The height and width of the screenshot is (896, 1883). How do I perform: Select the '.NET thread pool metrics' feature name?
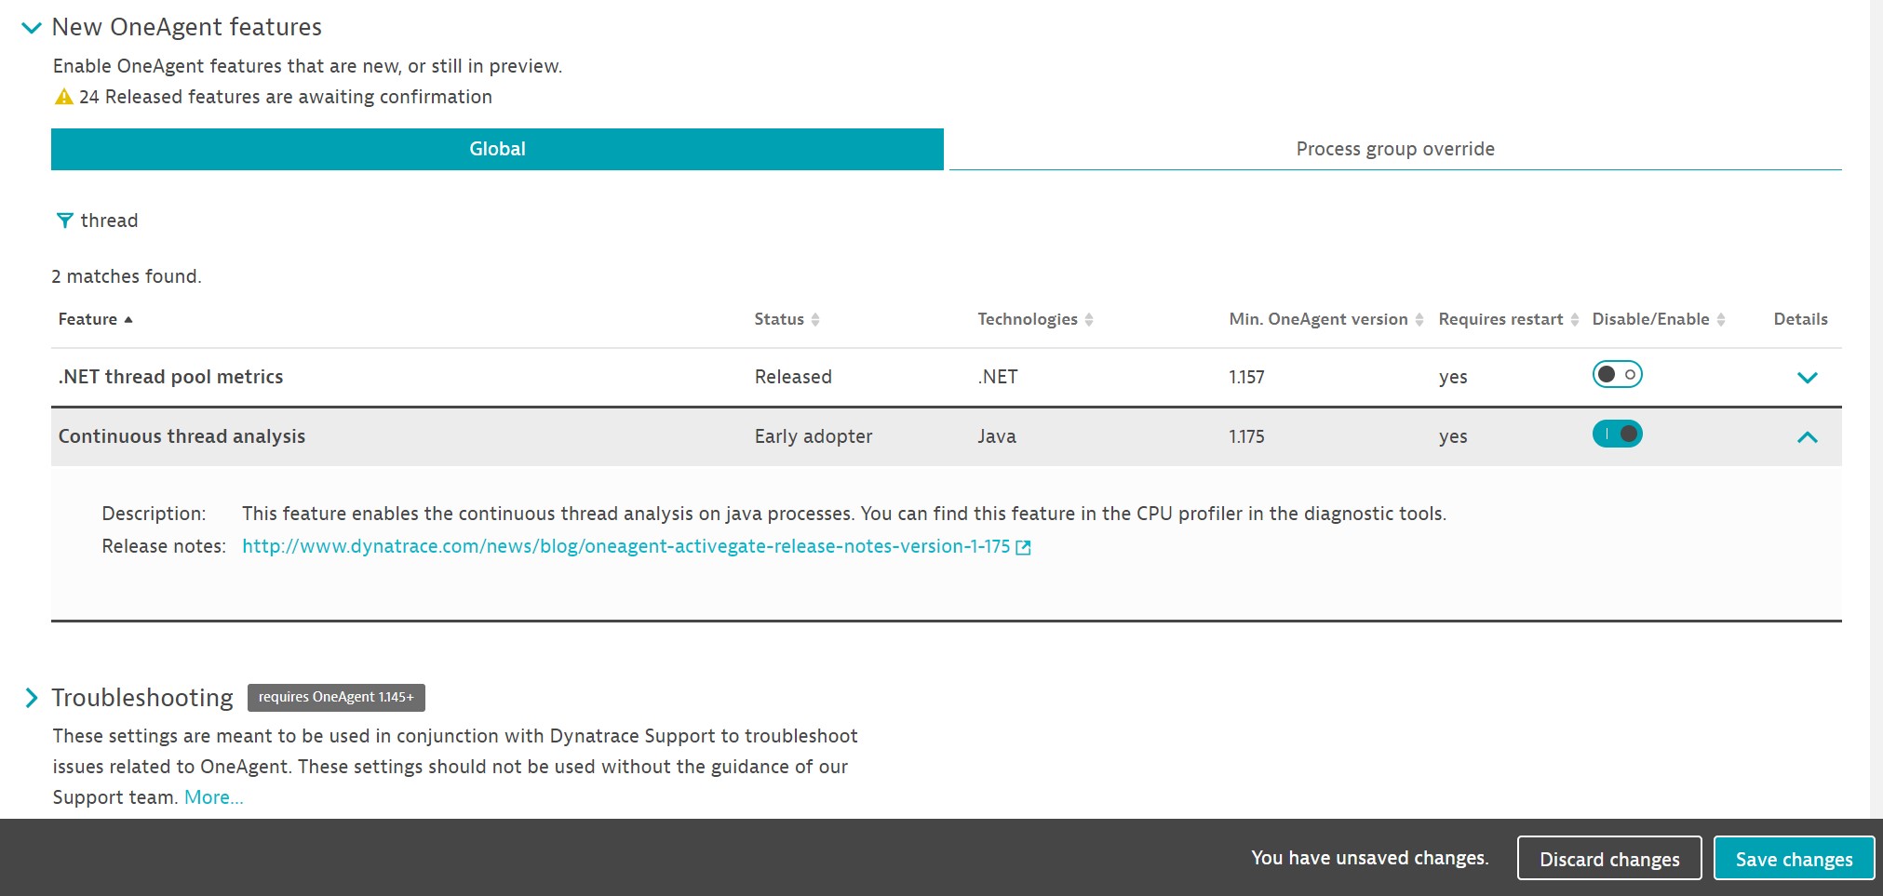[170, 377]
